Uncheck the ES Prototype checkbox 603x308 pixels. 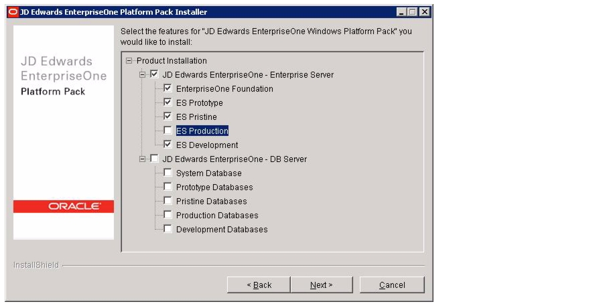pyautogui.click(x=167, y=102)
